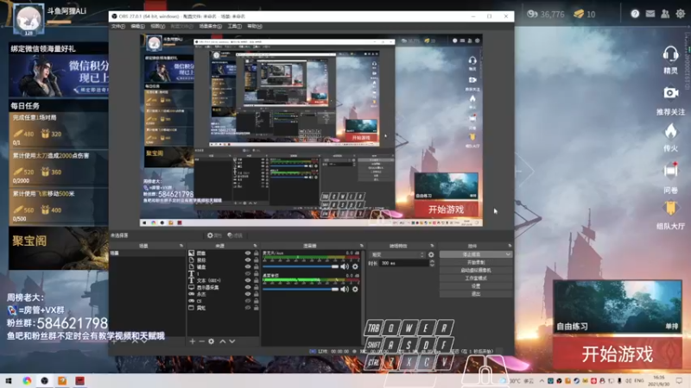
Task: Move source up with the up arrow
Action: tap(223, 341)
